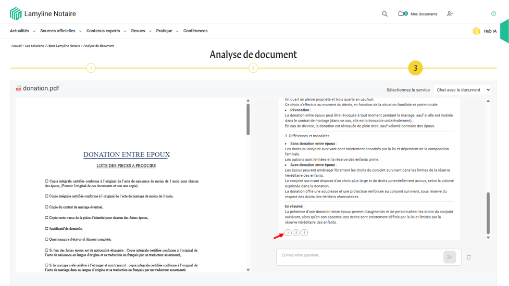Viewport: 509px width, 286px height.
Task: Click the Sélectionnez le service label
Action: 408,90
